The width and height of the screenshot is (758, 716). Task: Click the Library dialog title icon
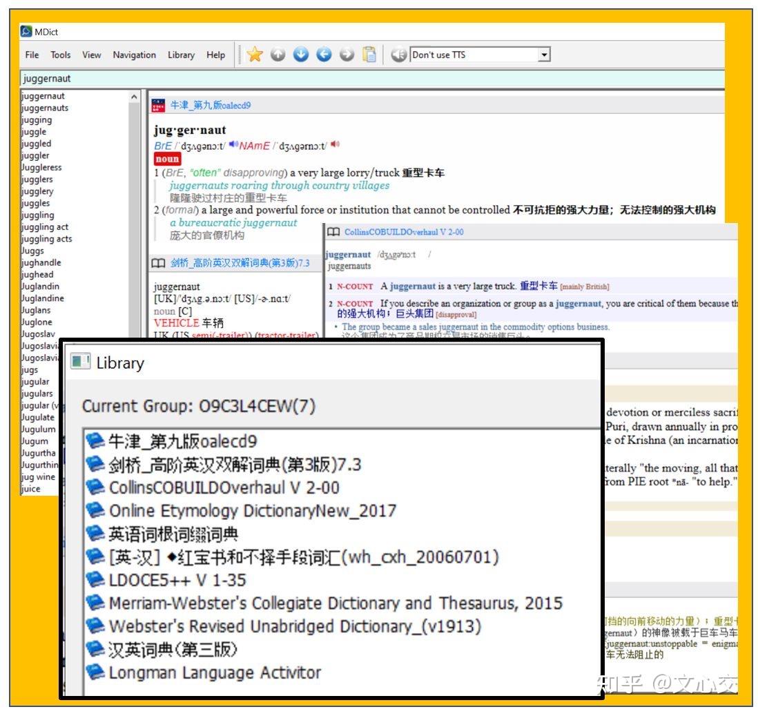pos(80,361)
